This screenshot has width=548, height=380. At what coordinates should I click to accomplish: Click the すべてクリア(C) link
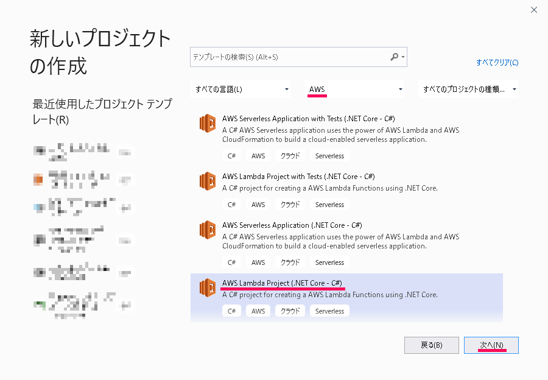tap(497, 63)
